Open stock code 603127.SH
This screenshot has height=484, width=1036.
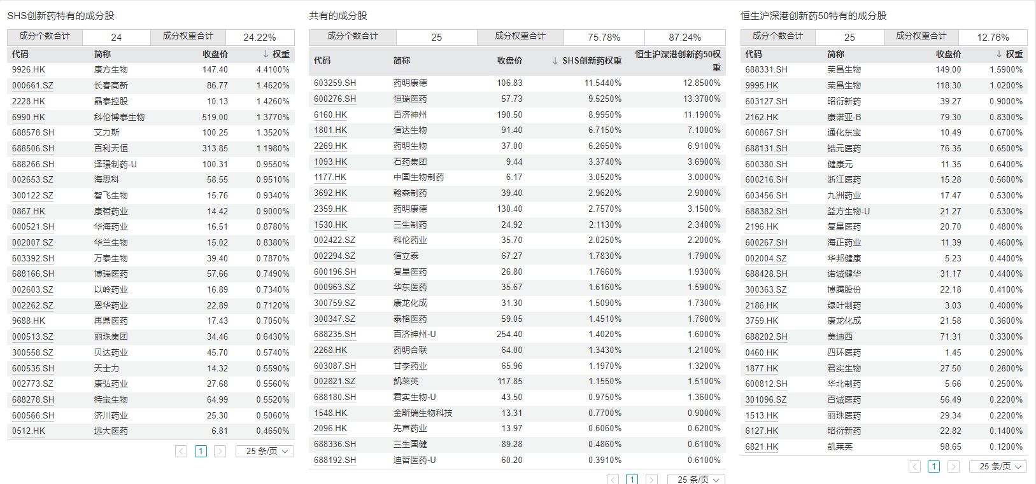pyautogui.click(x=766, y=101)
